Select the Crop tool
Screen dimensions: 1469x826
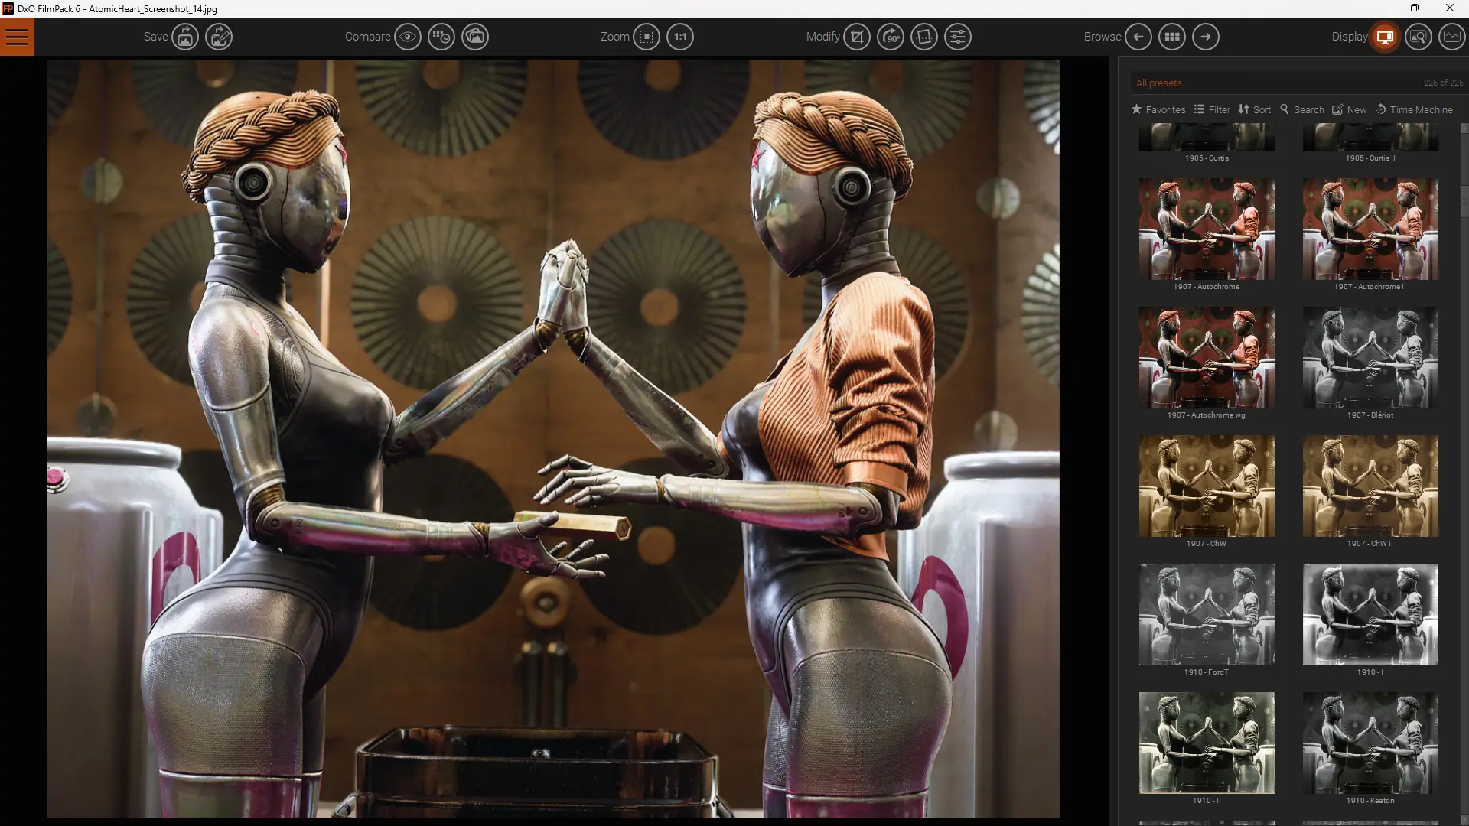click(857, 37)
